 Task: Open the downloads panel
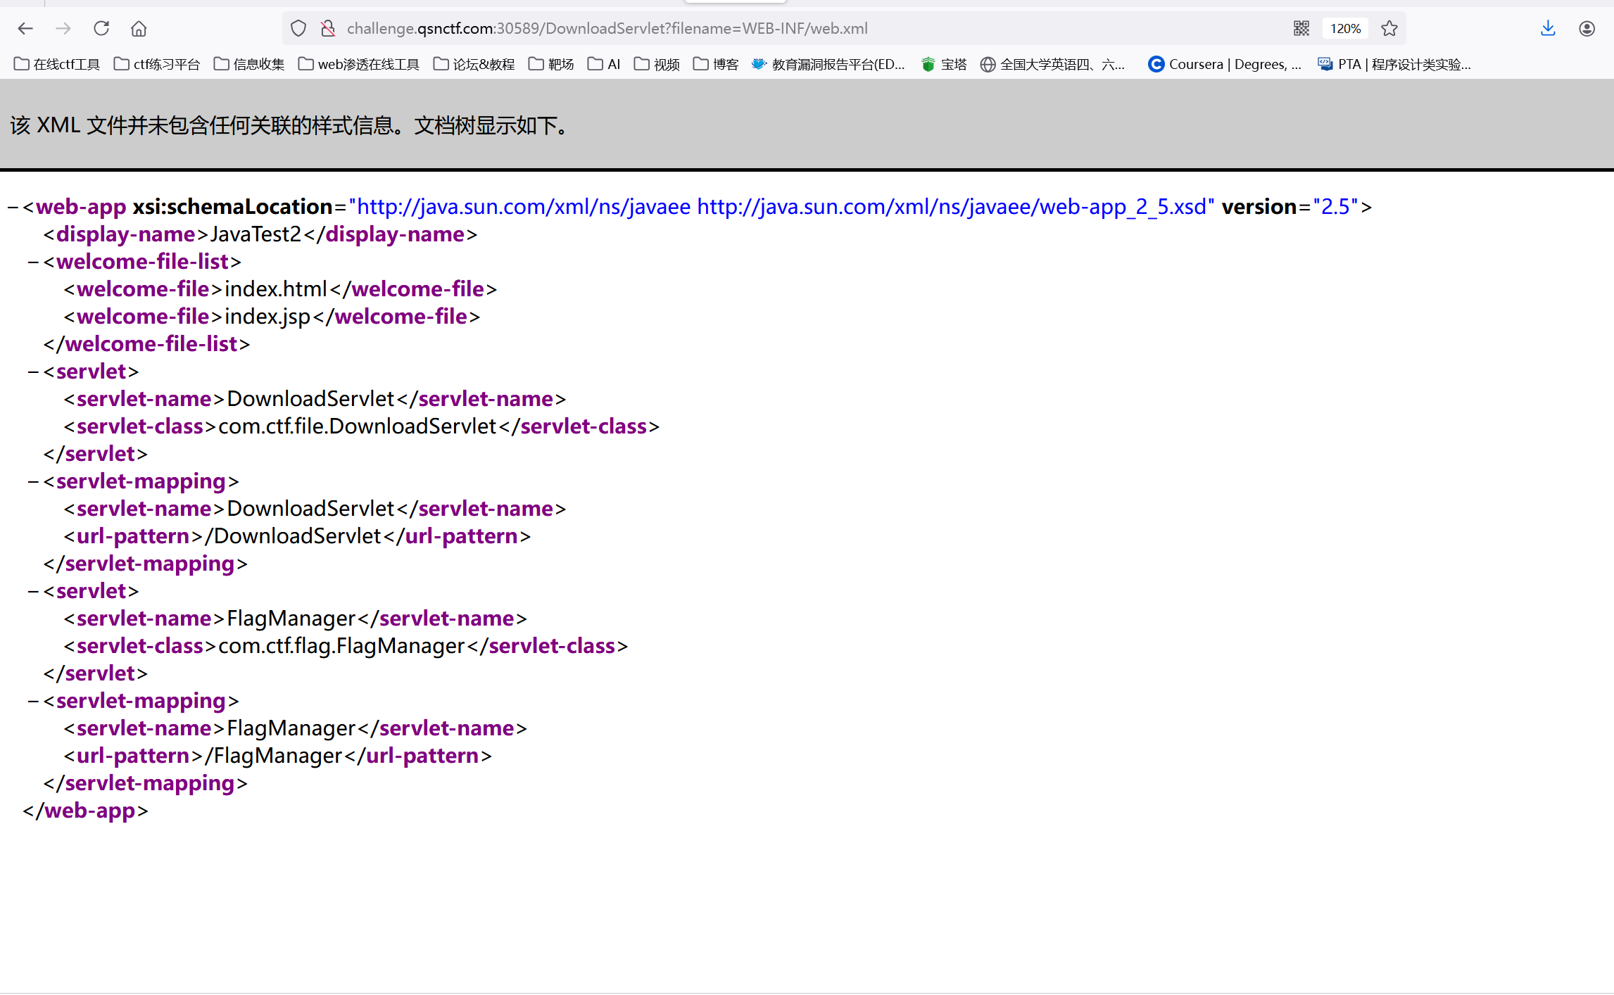tap(1547, 28)
